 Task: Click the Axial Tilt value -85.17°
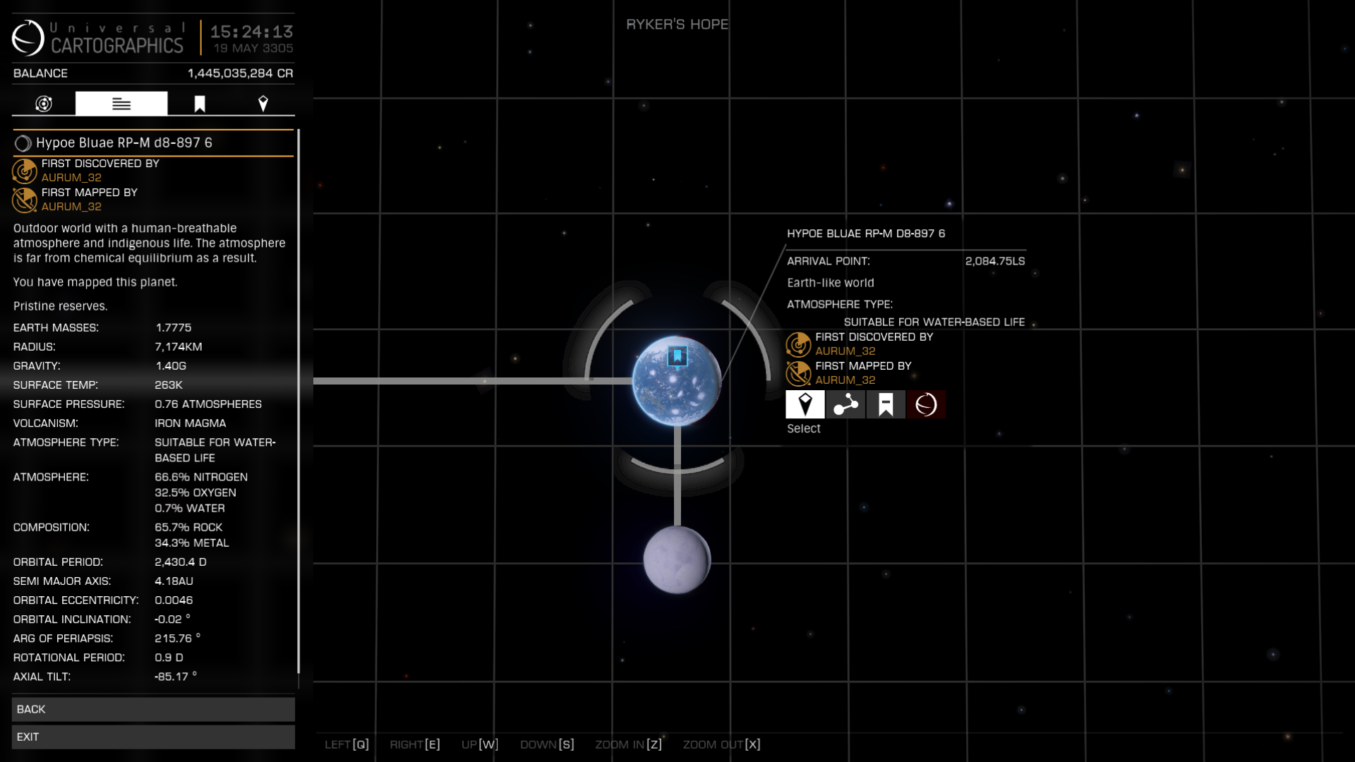[176, 676]
